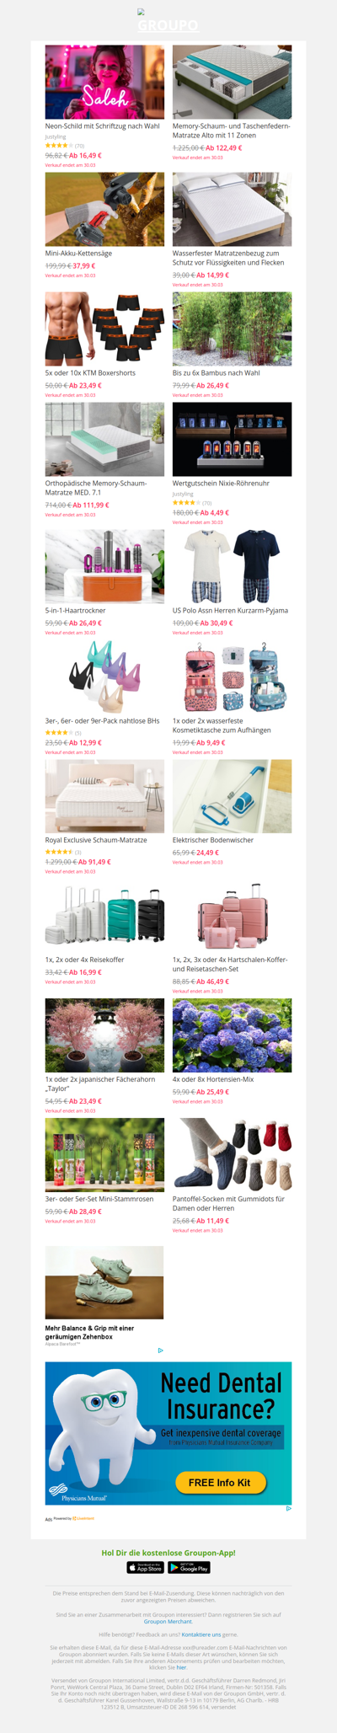337x1733 pixels.
Task: Open the Neon-Schild mit Schriftzug product image
Action: [x=104, y=82]
